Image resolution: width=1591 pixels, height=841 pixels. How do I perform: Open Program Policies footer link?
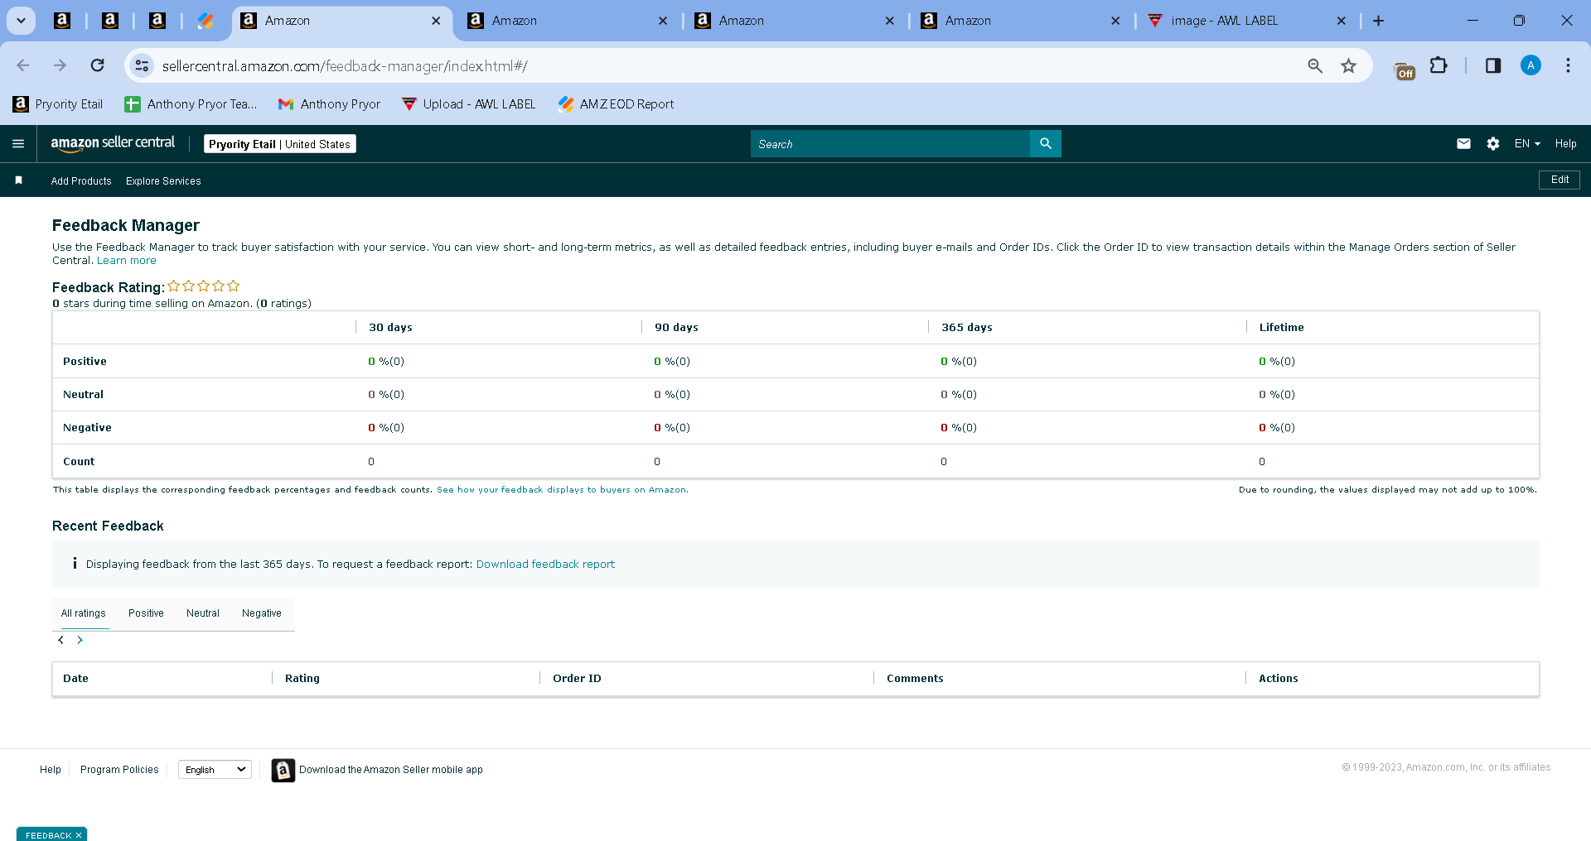pos(119,770)
